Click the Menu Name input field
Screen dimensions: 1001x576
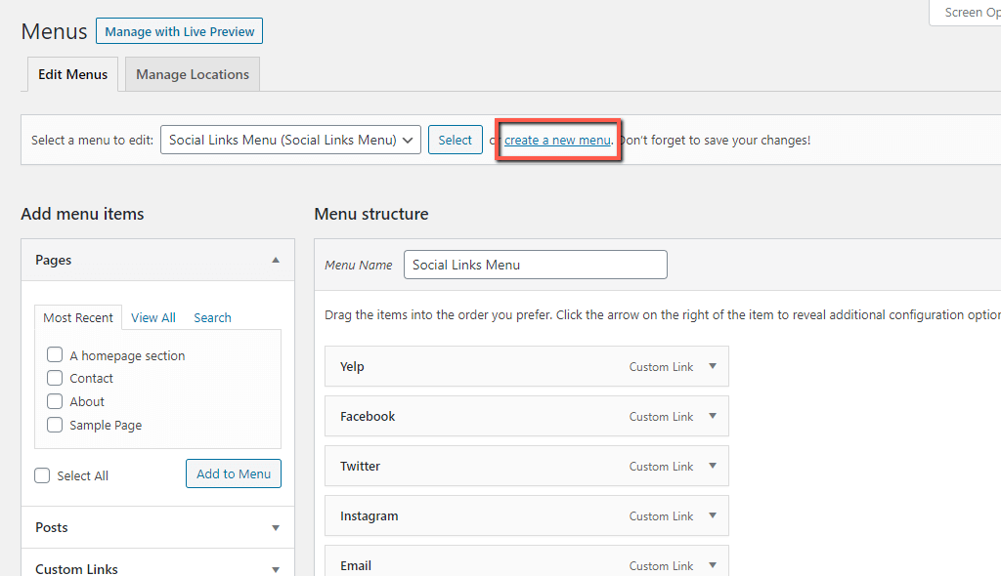(x=536, y=265)
